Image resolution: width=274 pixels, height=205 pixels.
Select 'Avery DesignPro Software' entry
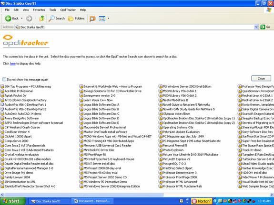click(21, 118)
